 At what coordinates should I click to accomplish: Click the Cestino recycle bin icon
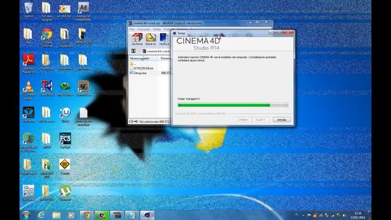point(29,10)
